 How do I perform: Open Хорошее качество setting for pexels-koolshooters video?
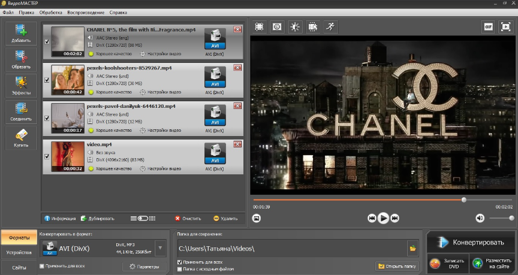click(110, 92)
